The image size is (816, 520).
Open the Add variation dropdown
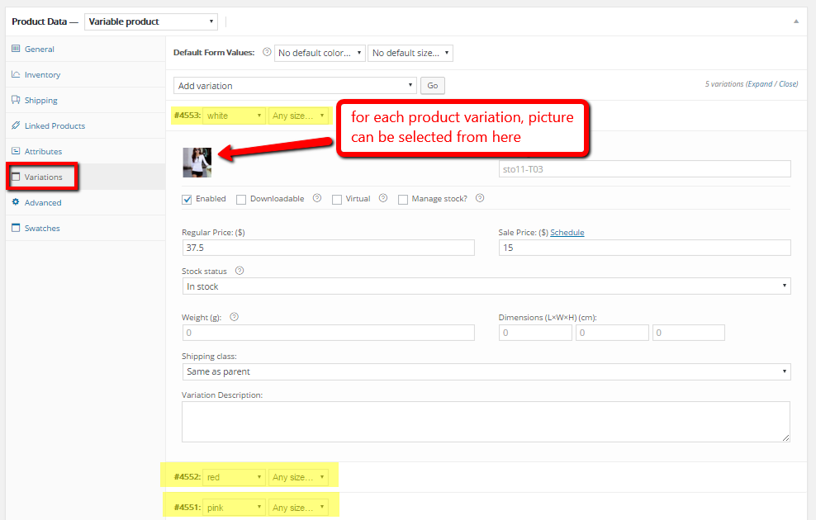295,86
